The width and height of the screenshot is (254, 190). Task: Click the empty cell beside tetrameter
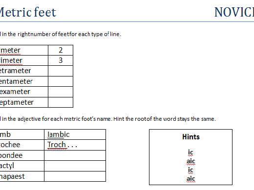point(61,71)
